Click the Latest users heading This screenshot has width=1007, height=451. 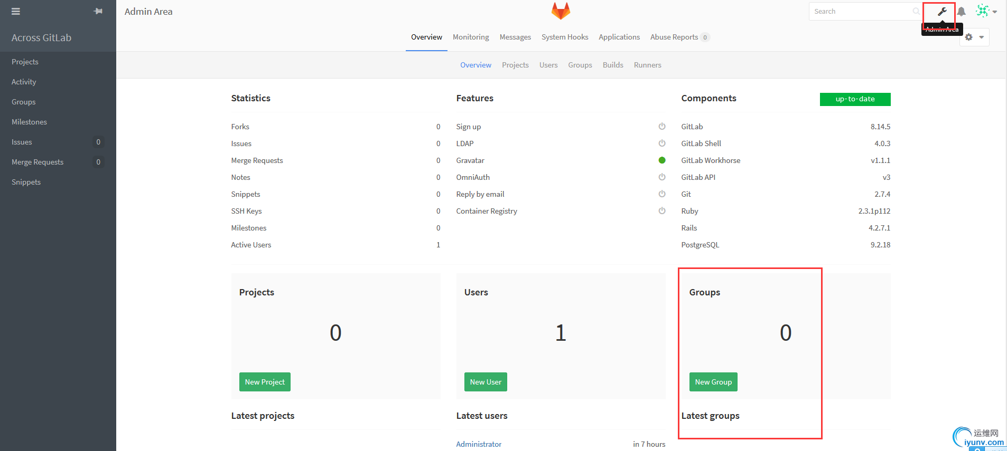pos(482,416)
